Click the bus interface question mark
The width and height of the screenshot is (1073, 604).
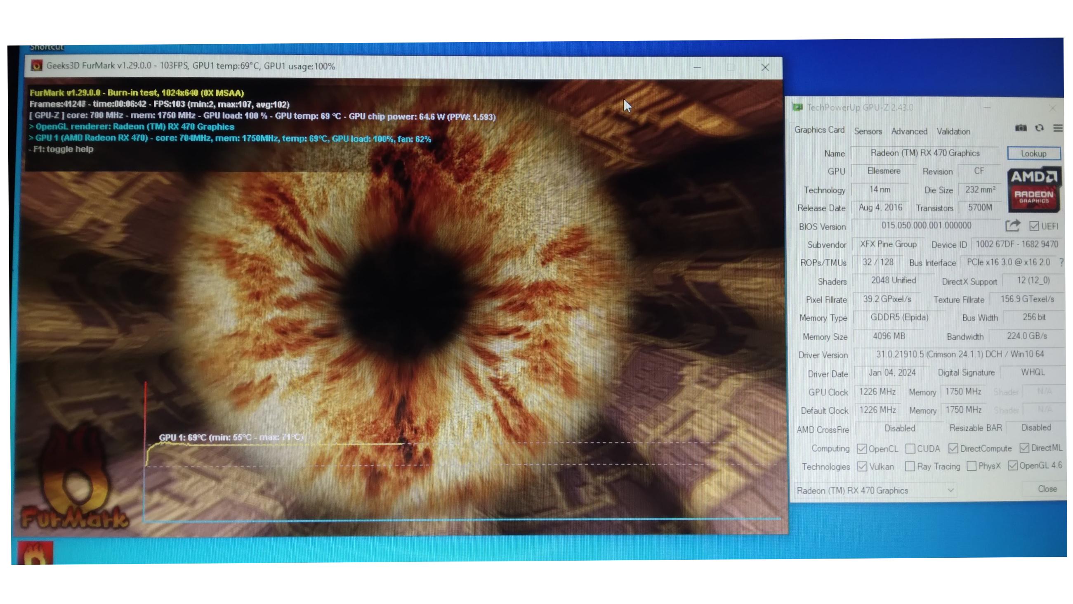tap(1061, 262)
